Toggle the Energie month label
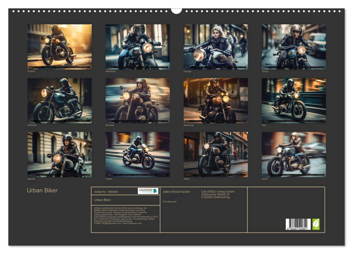Image resolution: width=353 pixels, height=254 pixels. [186, 71]
